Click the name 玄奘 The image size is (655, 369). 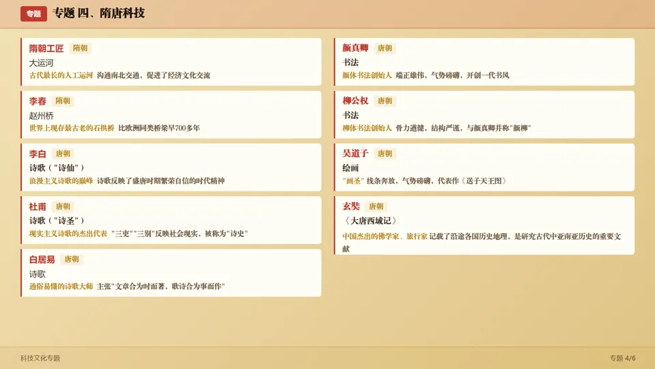[351, 206]
